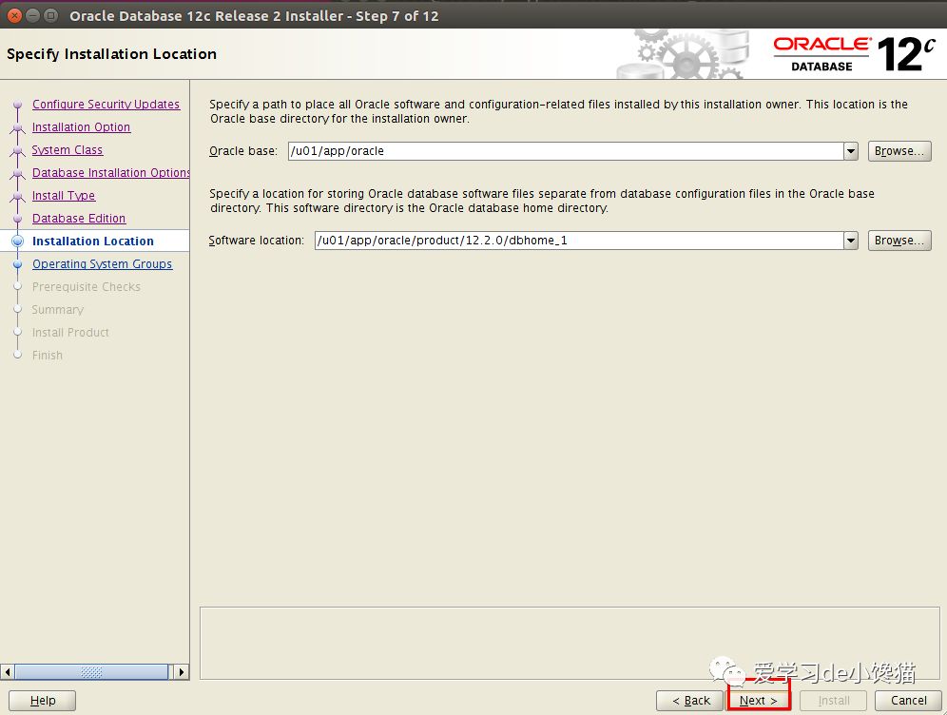Click the Configure Security Updates step bullet icon

(17, 105)
